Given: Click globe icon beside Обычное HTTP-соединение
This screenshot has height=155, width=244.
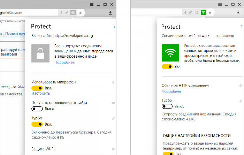Looking at the screenshot, I should point(241,86).
